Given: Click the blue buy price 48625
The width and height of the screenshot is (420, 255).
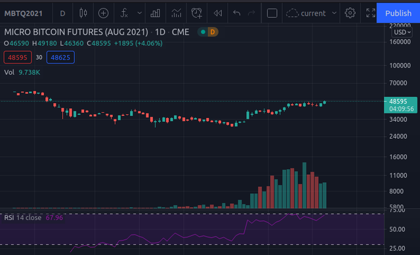Looking at the screenshot, I should (60, 57).
